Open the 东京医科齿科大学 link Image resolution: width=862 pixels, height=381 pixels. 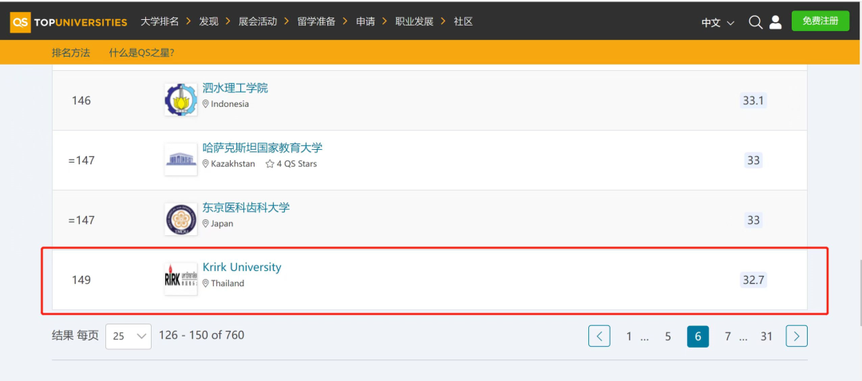pos(246,207)
